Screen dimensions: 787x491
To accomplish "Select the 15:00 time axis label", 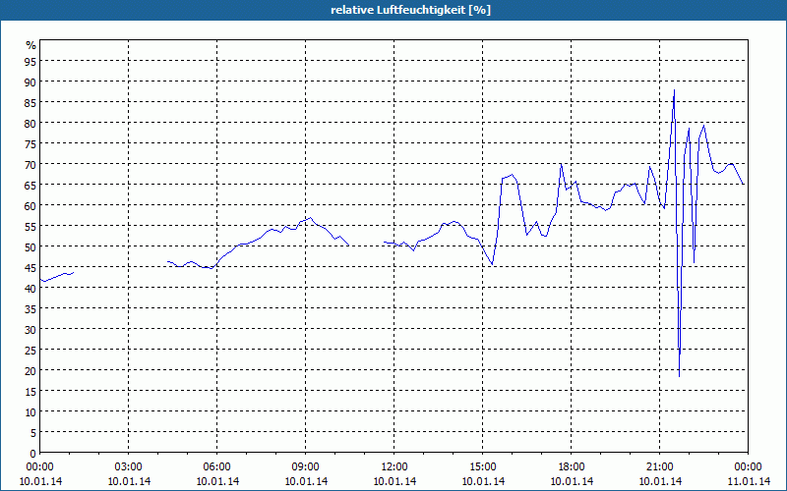I will tap(482, 467).
